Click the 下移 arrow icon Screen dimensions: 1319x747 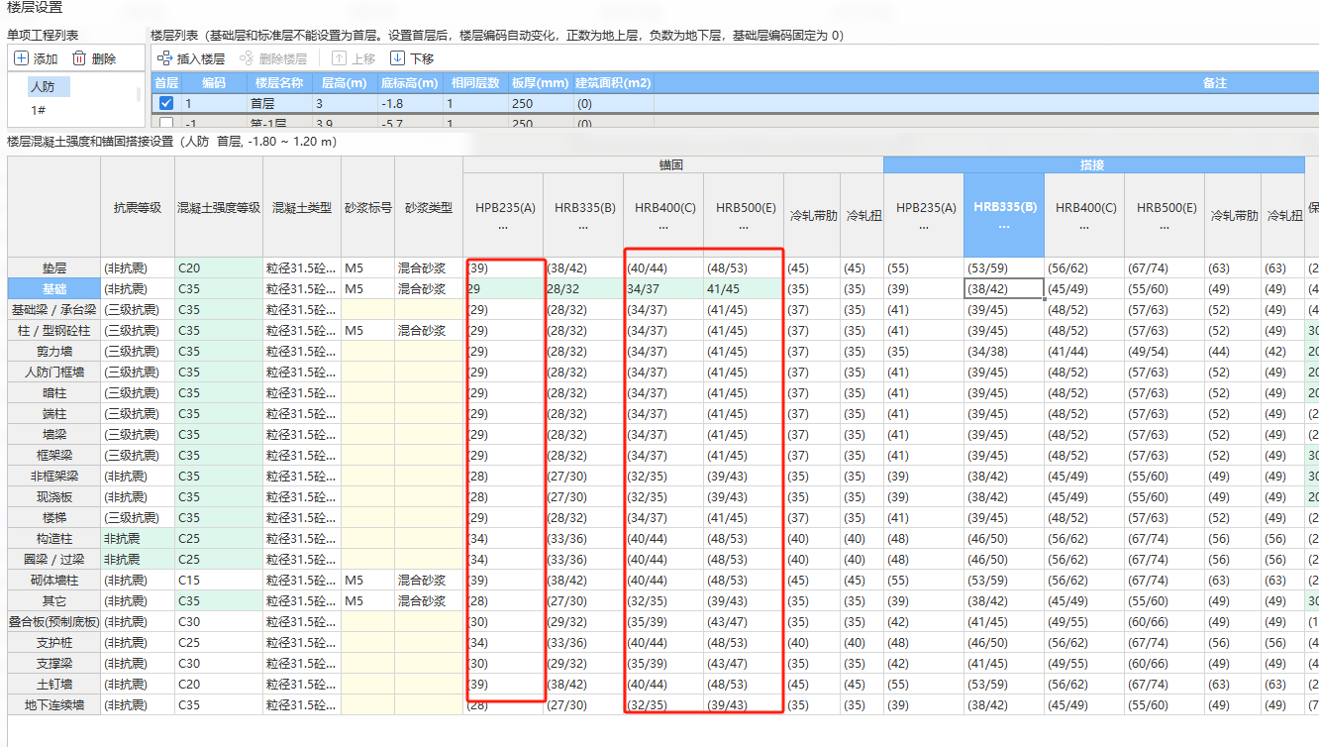click(398, 58)
